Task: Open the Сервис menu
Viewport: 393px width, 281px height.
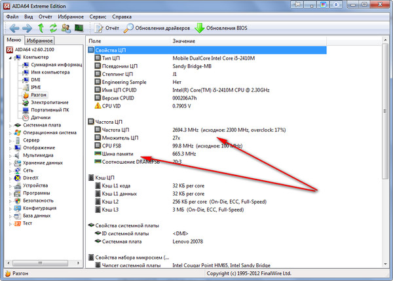Action: coord(98,17)
